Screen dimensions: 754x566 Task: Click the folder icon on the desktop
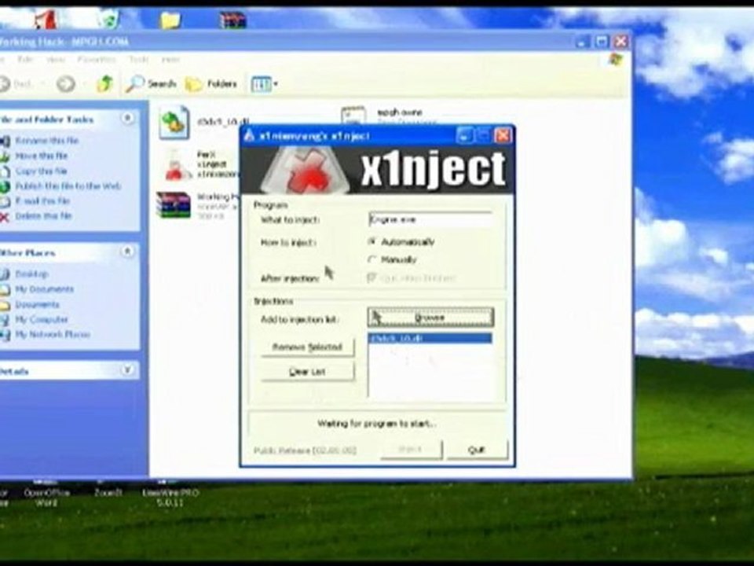170,20
